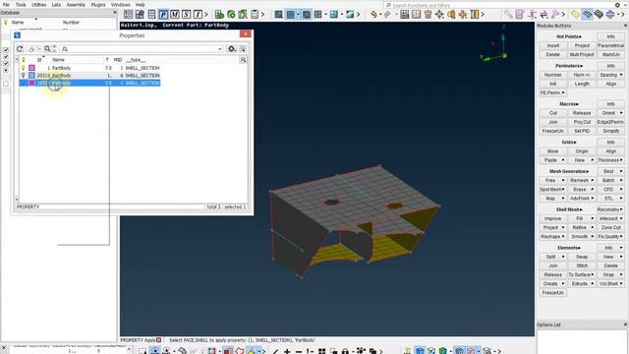The width and height of the screenshot is (629, 354).
Task: Toggle visibility bulb of the second PartBody row
Action: click(24, 76)
